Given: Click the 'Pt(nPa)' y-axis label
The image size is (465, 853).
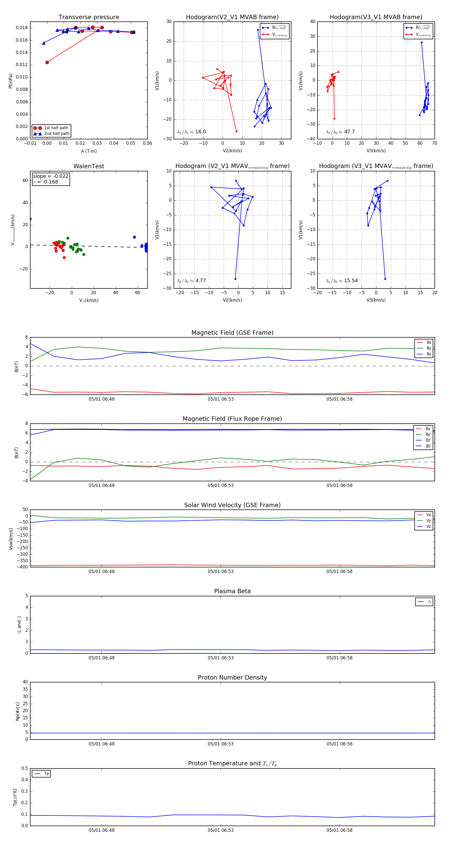Looking at the screenshot, I should [11, 81].
